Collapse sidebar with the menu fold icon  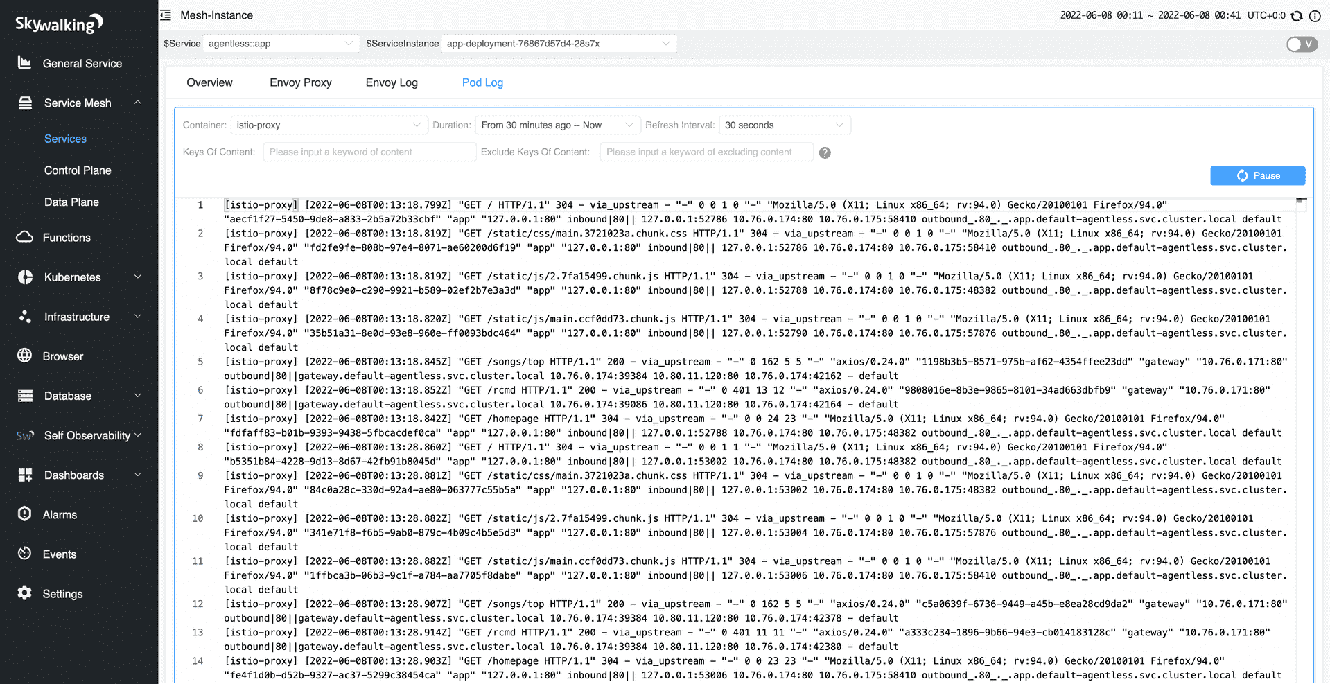(x=166, y=15)
